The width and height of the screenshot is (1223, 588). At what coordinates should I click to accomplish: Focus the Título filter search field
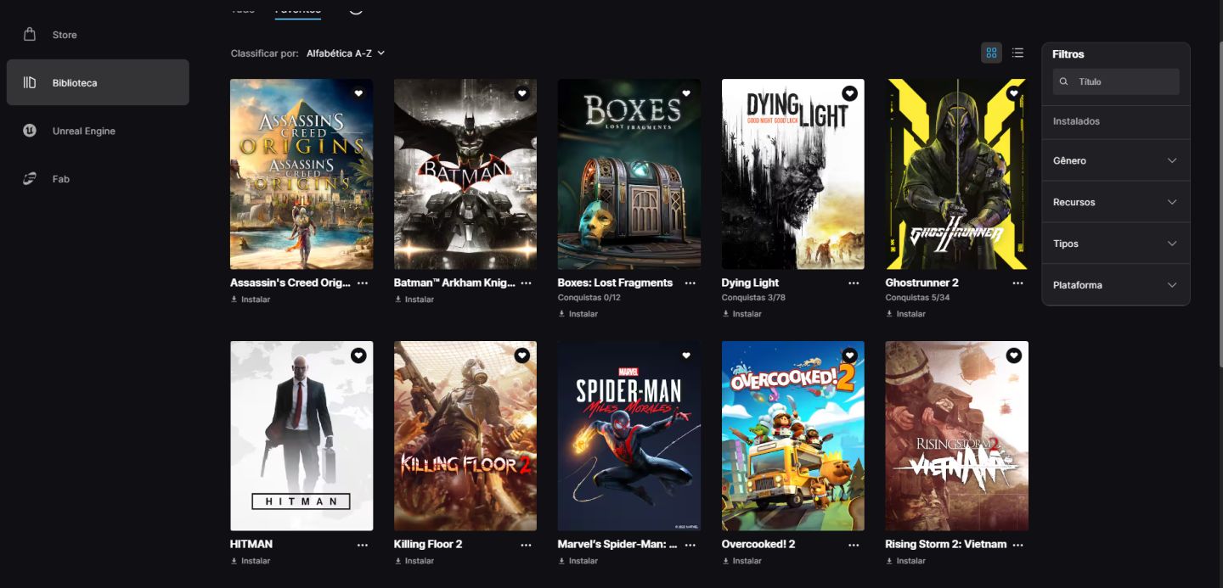pos(1116,81)
